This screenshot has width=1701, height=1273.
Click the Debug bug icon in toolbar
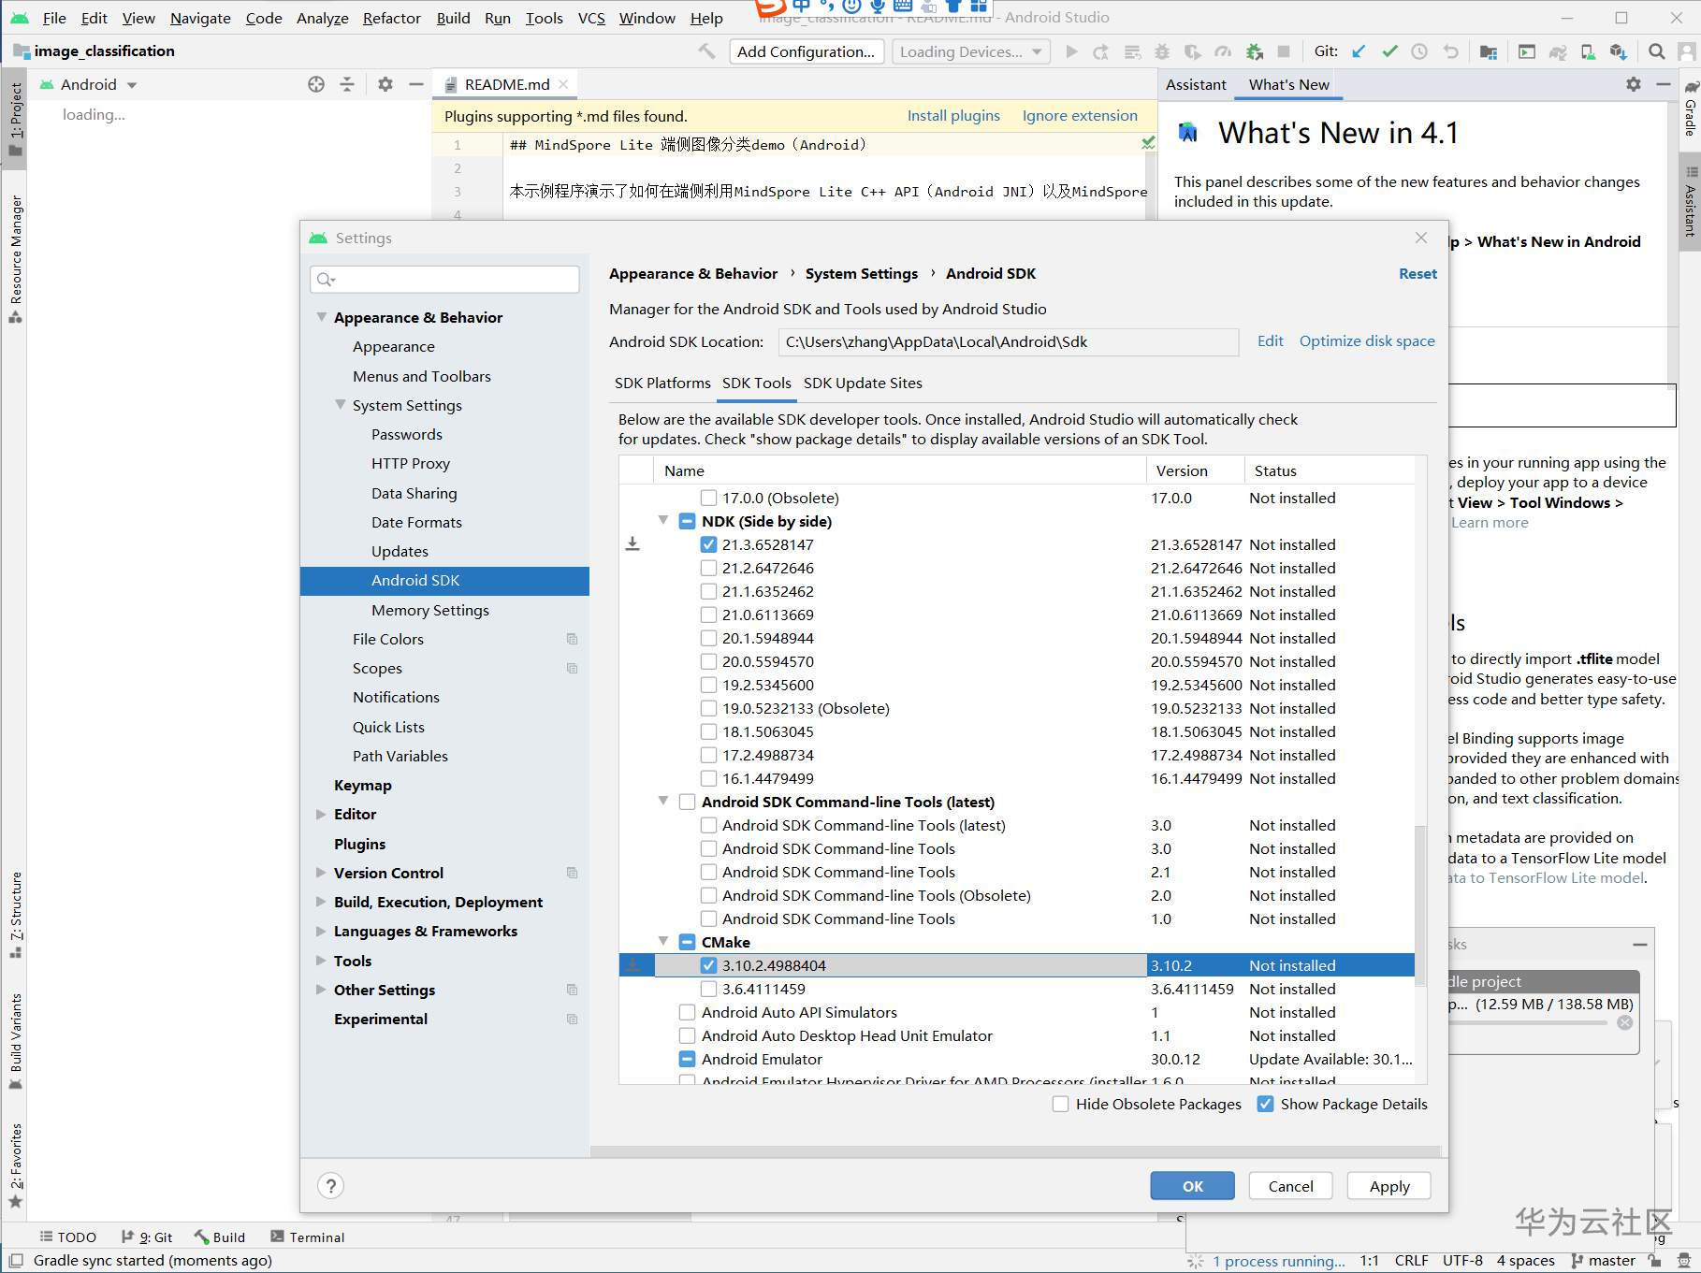click(x=1162, y=51)
